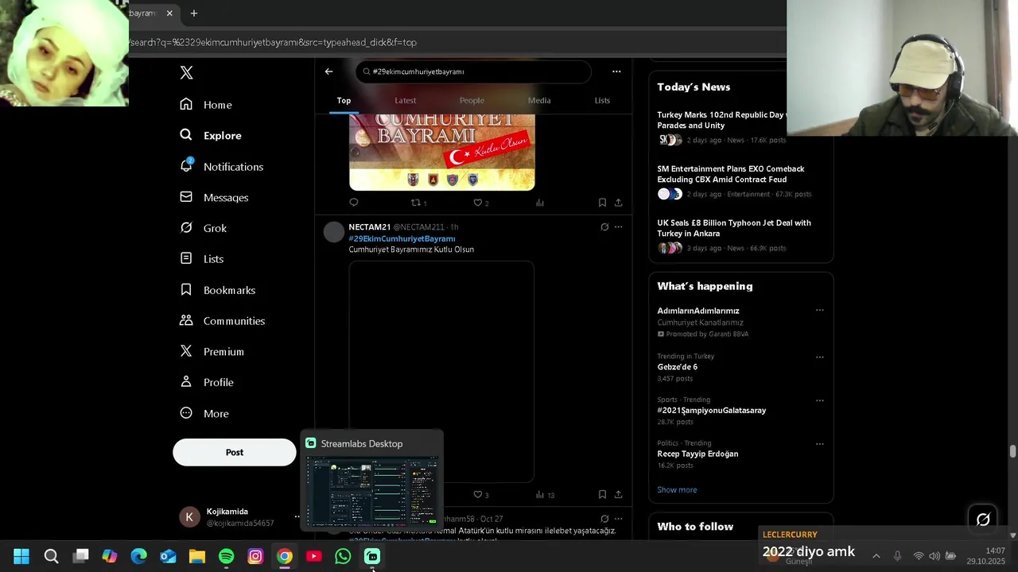Open Instagram from the taskbar

click(x=255, y=556)
